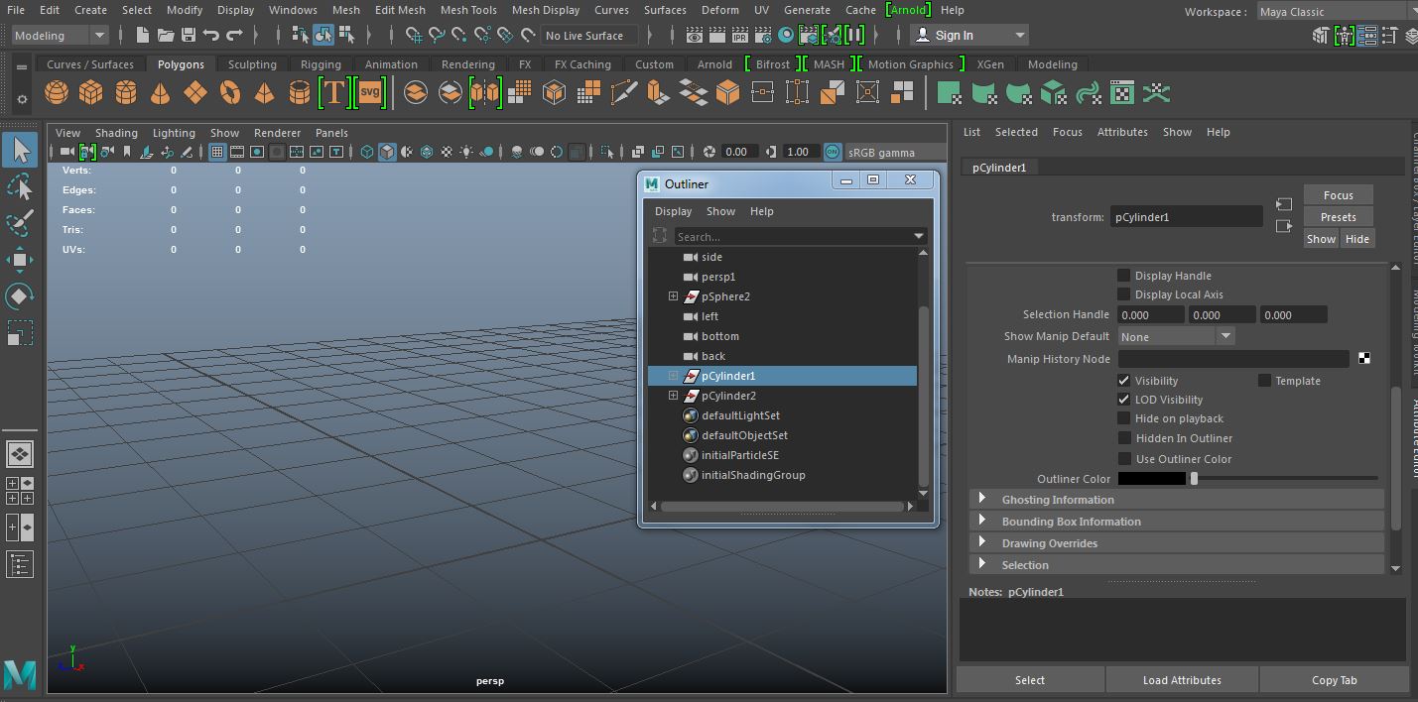Enable the Hidden In Outliner checkbox
The width and height of the screenshot is (1418, 702).
1124,438
